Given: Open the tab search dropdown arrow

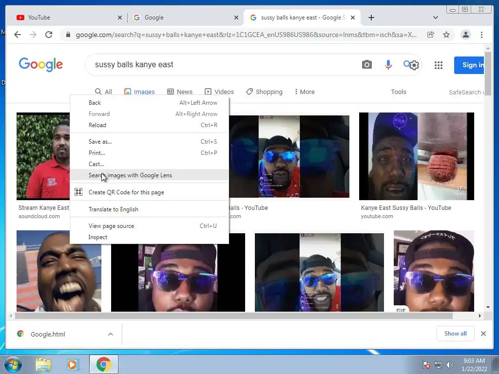Looking at the screenshot, I should (x=435, y=18).
